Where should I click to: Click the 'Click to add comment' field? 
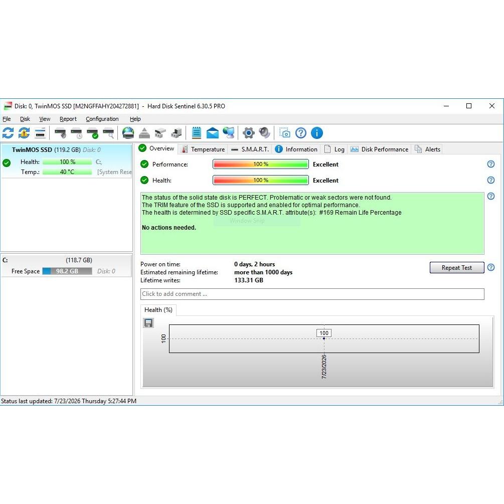tap(312, 294)
